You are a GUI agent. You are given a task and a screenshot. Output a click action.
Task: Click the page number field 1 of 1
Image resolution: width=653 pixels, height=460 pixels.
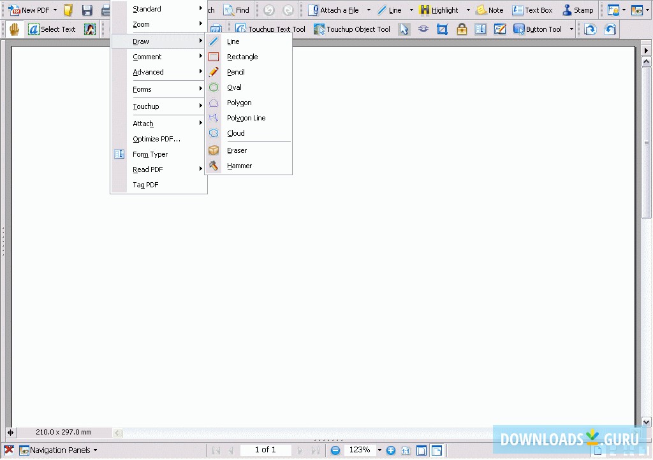[x=265, y=450]
